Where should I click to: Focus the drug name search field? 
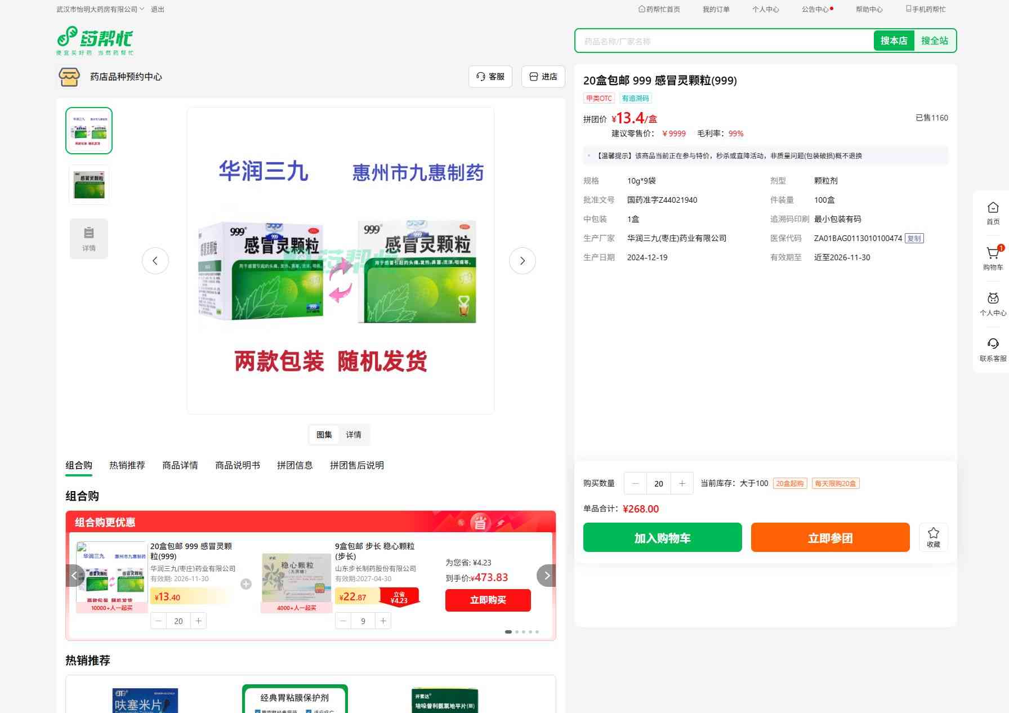[x=724, y=41]
